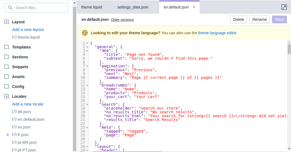Open fr.json locale file
The height and width of the screenshot is (152, 291).
pyautogui.click(x=23, y=135)
